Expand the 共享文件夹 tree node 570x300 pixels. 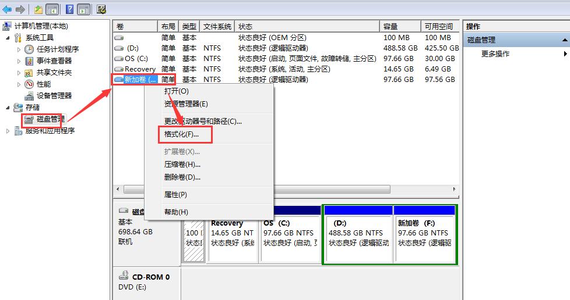tap(19, 73)
